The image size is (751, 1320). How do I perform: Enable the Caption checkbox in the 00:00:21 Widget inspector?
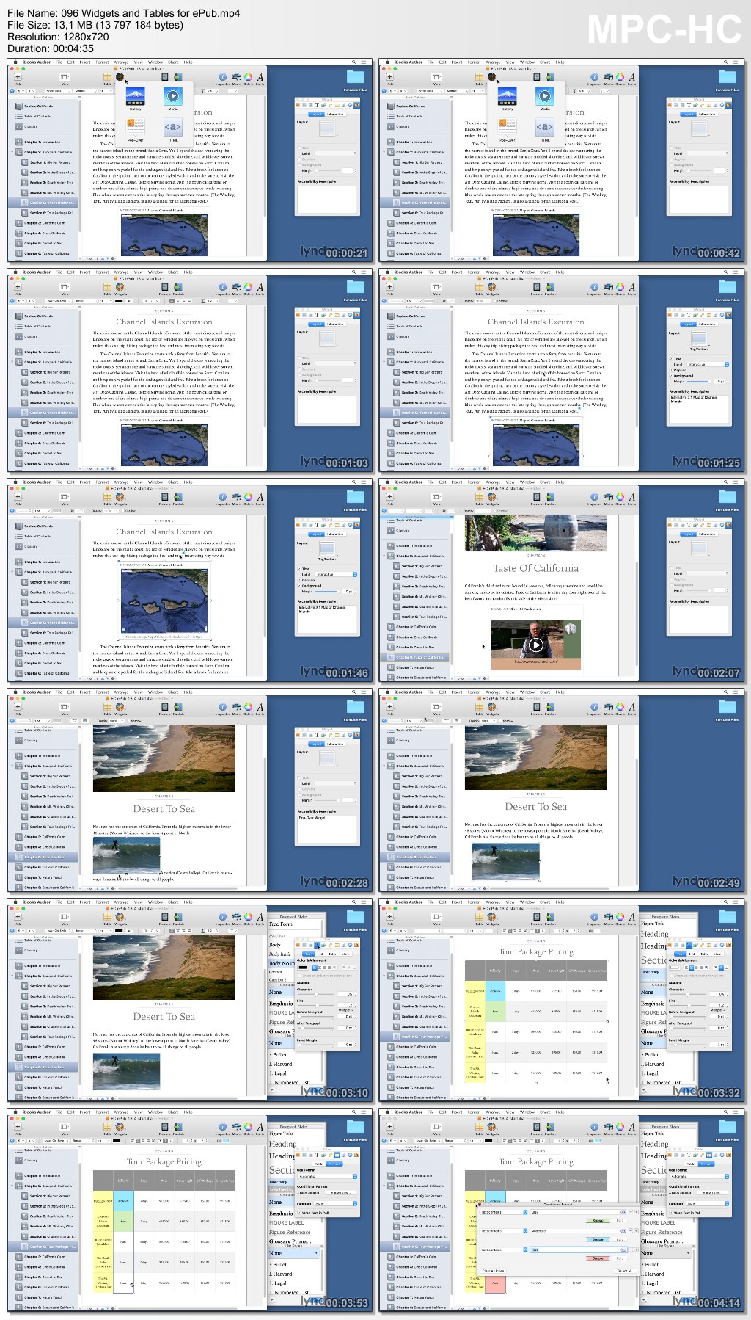click(298, 159)
